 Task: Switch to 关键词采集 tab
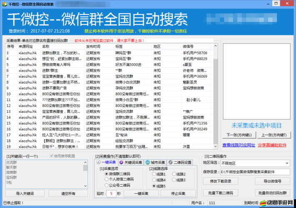[131, 162]
